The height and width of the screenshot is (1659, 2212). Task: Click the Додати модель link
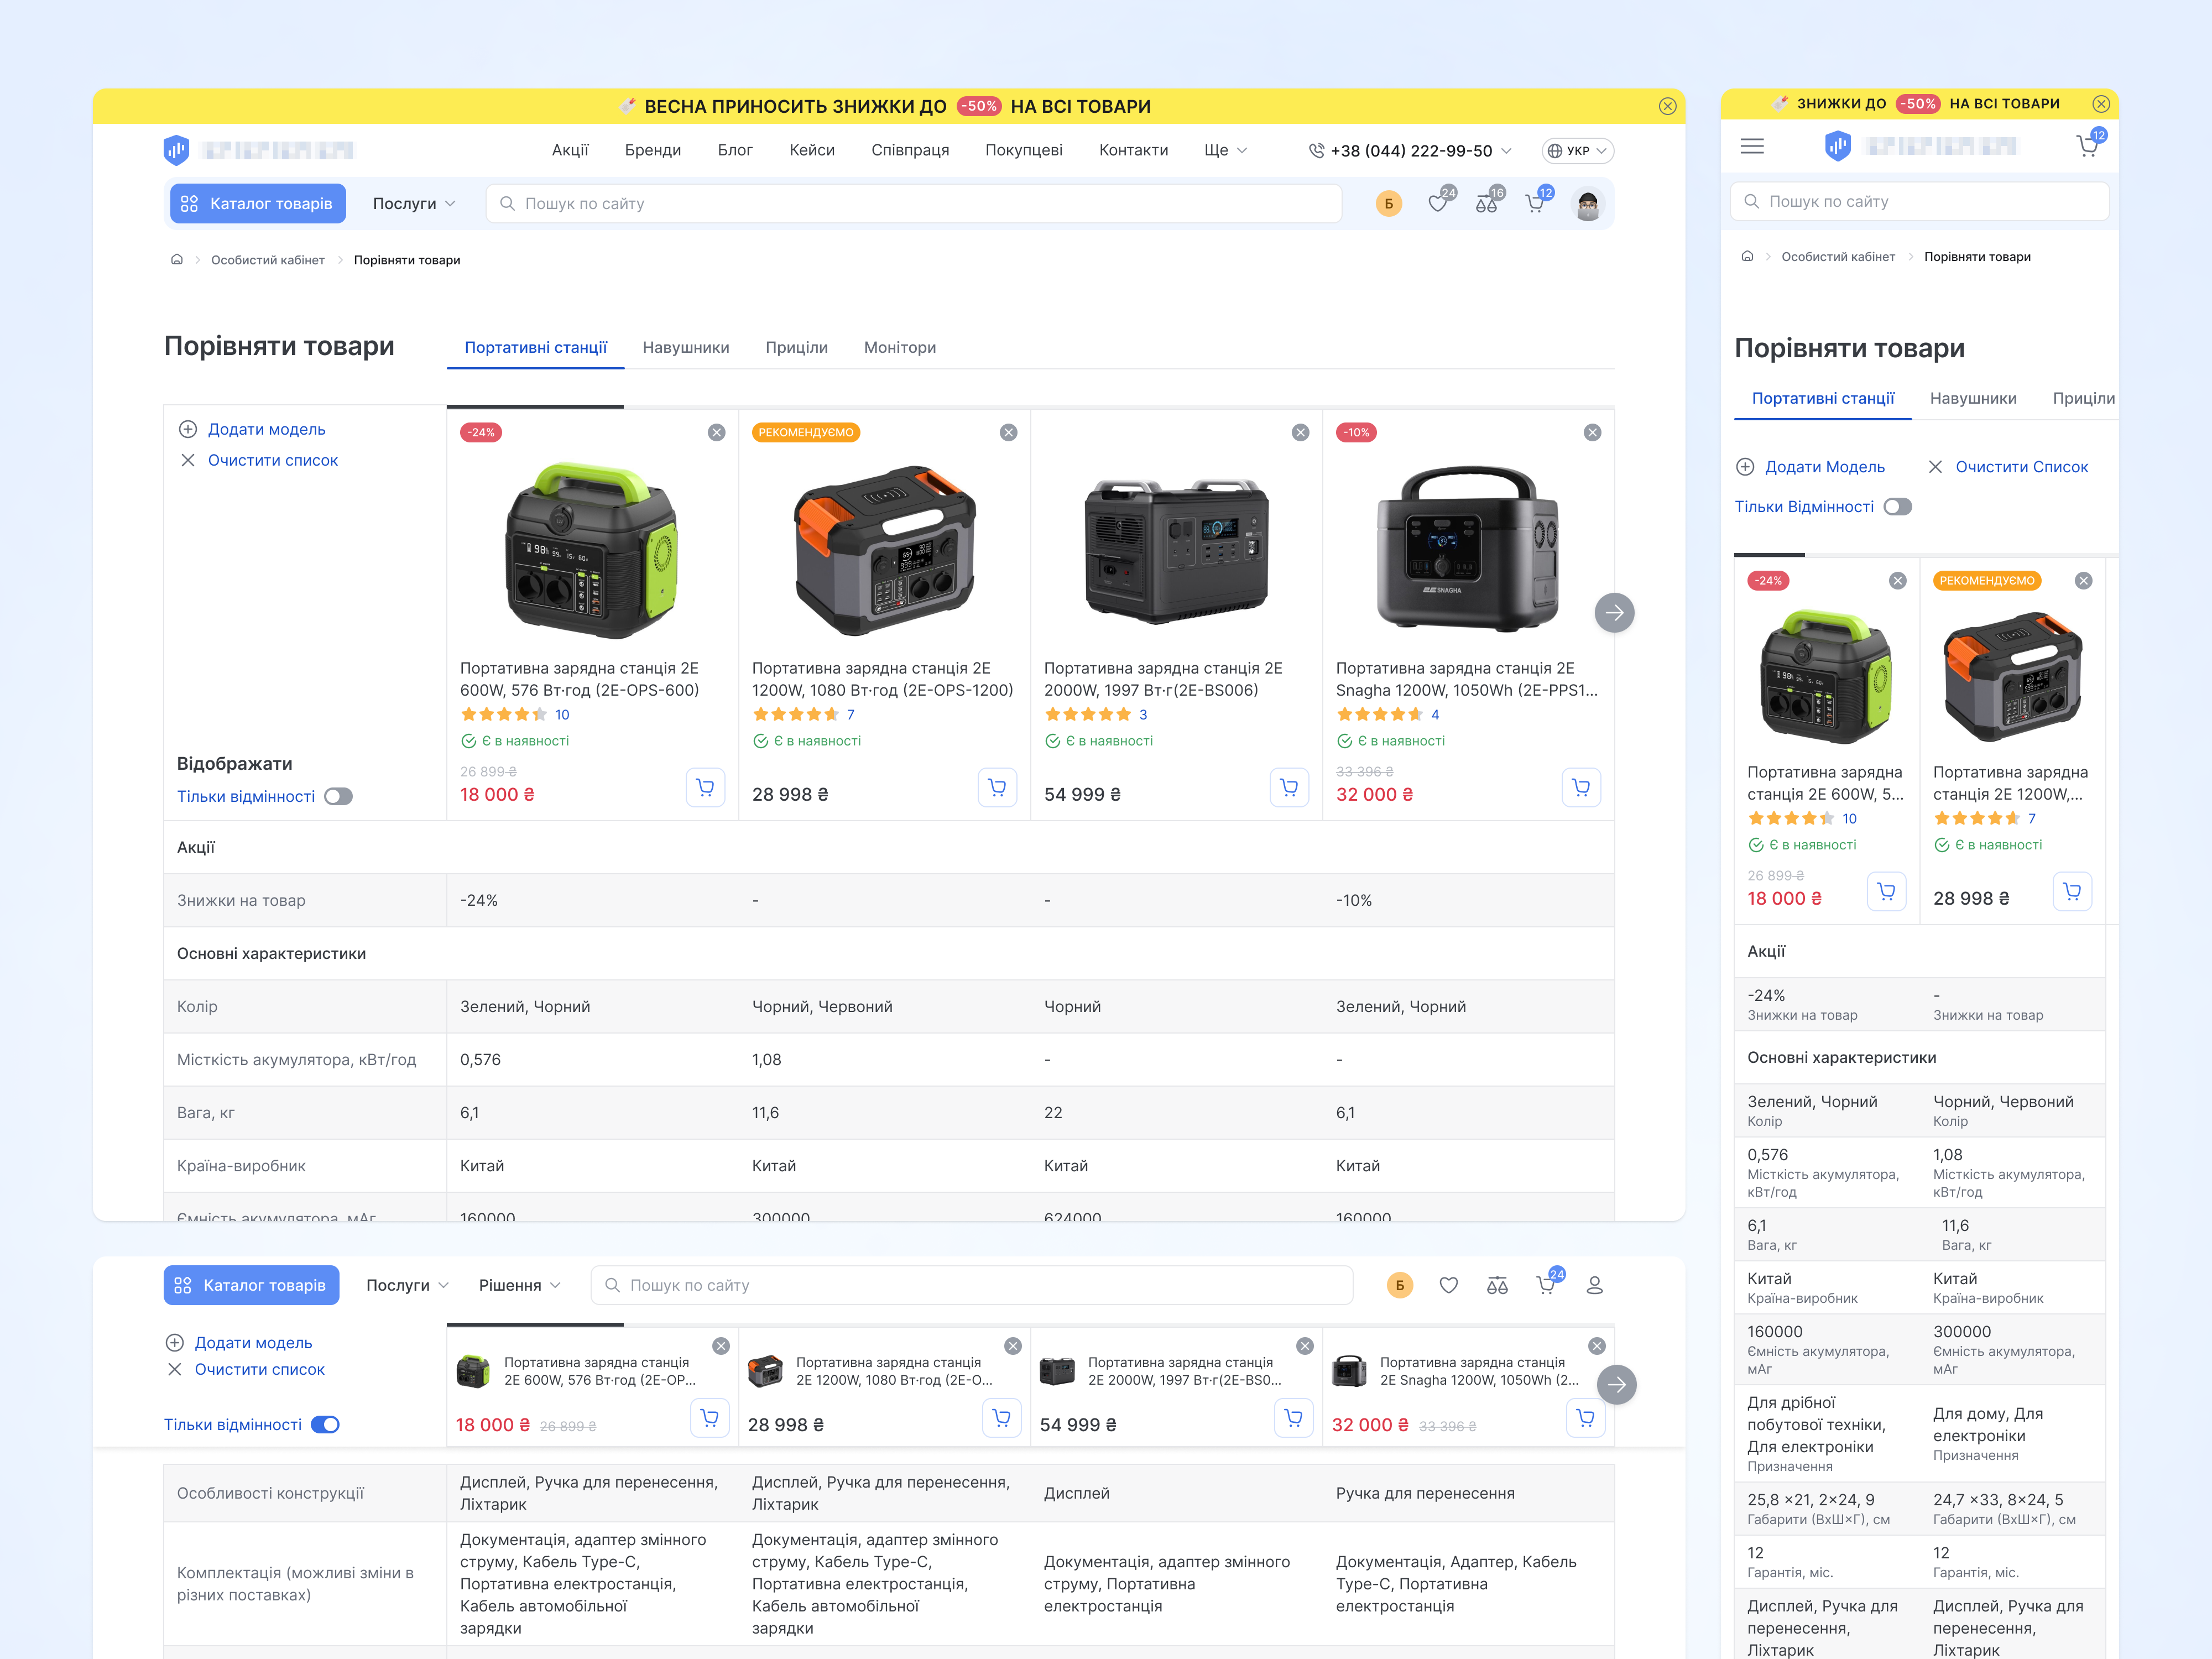click(267, 429)
